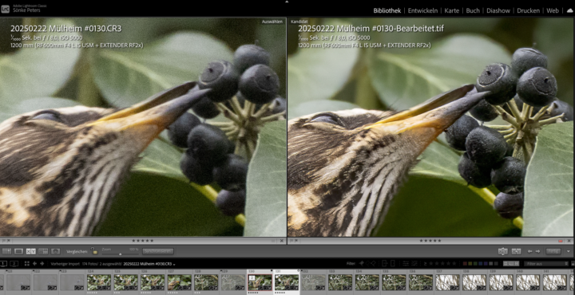Select filmstrip thumbnail 130

[260, 282]
